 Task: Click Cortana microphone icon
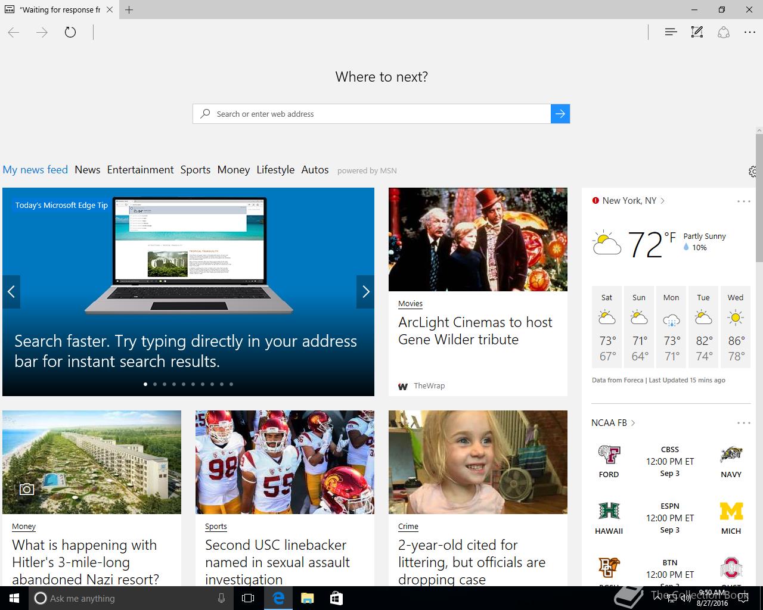pos(221,598)
